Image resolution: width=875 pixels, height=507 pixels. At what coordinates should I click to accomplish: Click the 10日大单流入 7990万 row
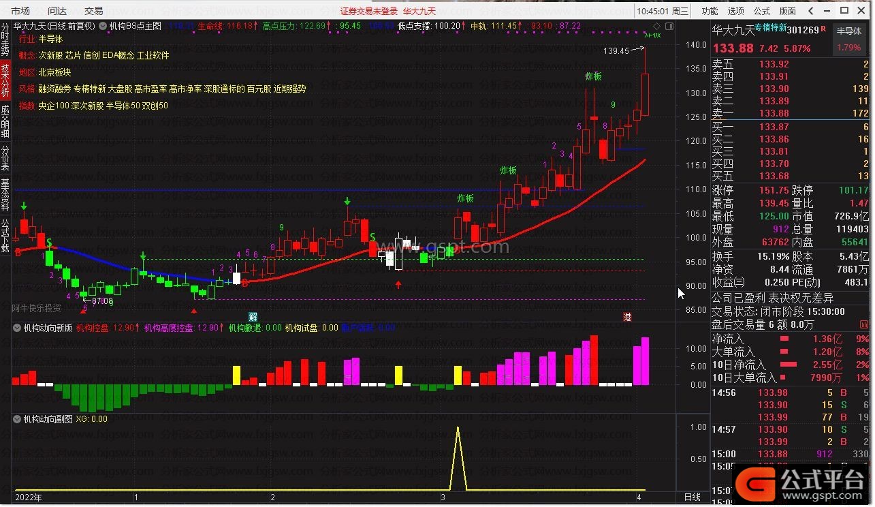(790, 378)
